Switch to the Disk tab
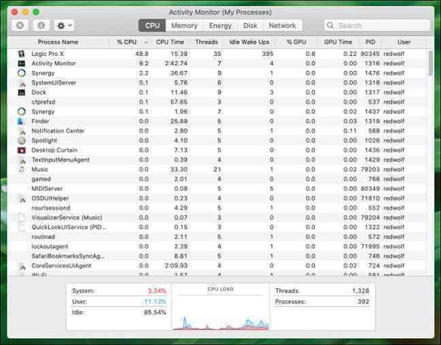The image size is (441, 345). tap(250, 25)
